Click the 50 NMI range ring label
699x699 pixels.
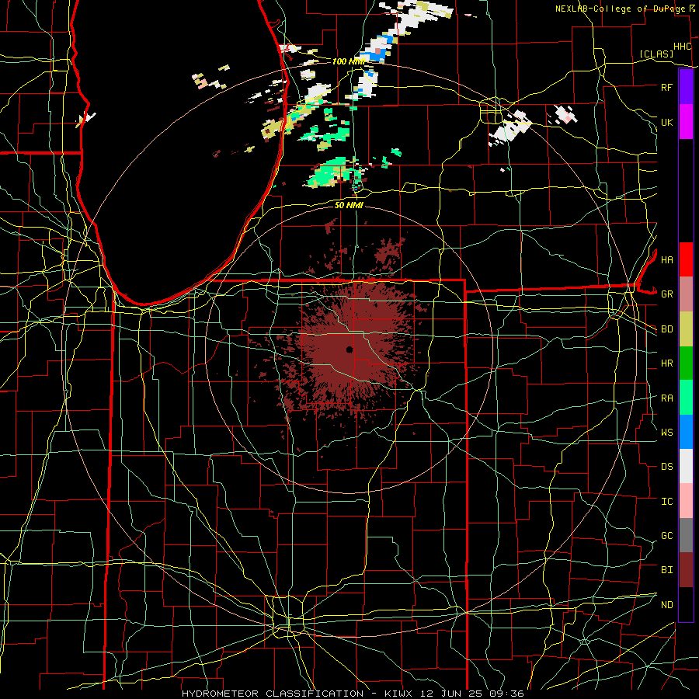coord(349,205)
